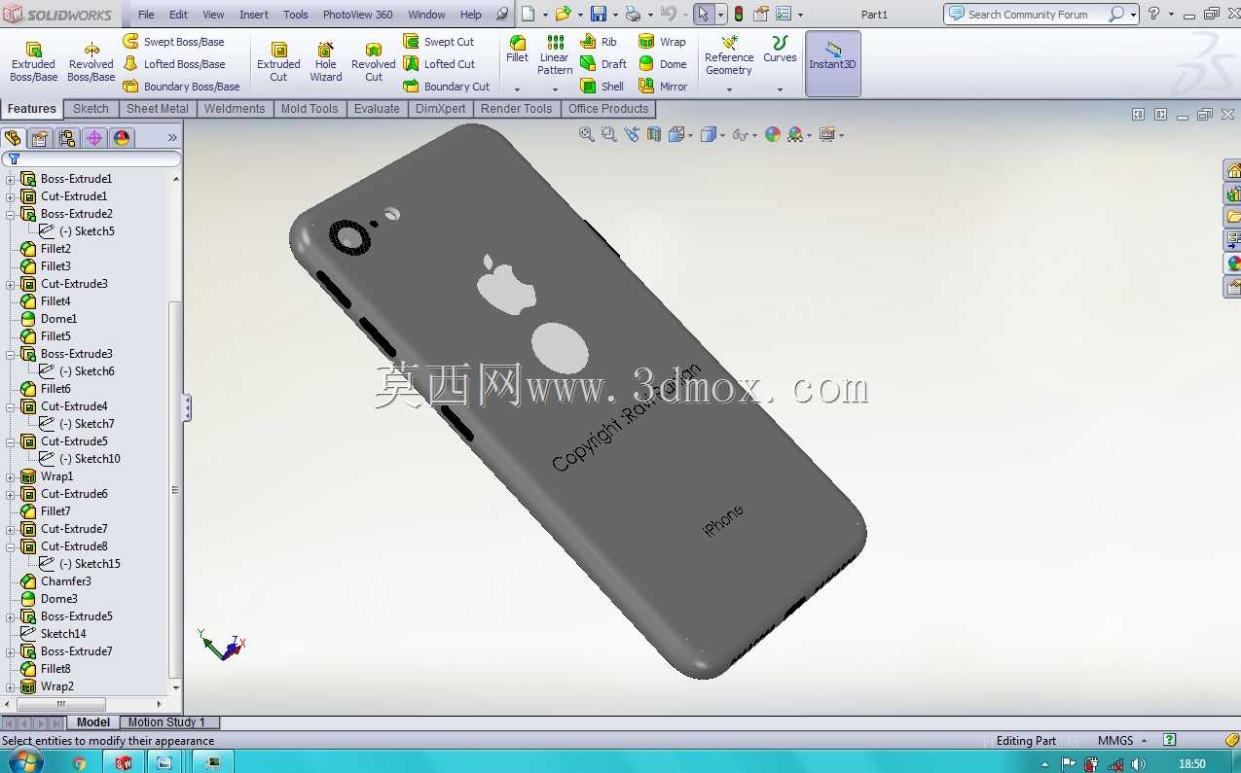Image resolution: width=1241 pixels, height=773 pixels.
Task: Open Reference Geometry tool
Action: coord(729,55)
